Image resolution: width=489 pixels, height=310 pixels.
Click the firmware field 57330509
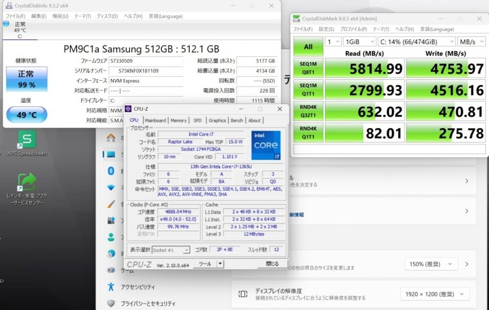click(146, 61)
